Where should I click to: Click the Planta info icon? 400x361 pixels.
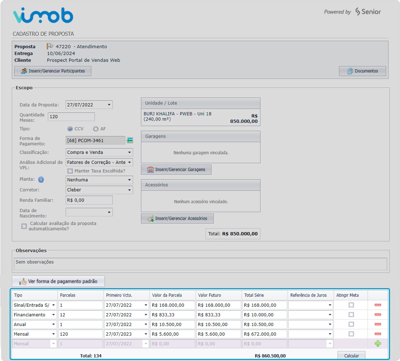pos(41,180)
